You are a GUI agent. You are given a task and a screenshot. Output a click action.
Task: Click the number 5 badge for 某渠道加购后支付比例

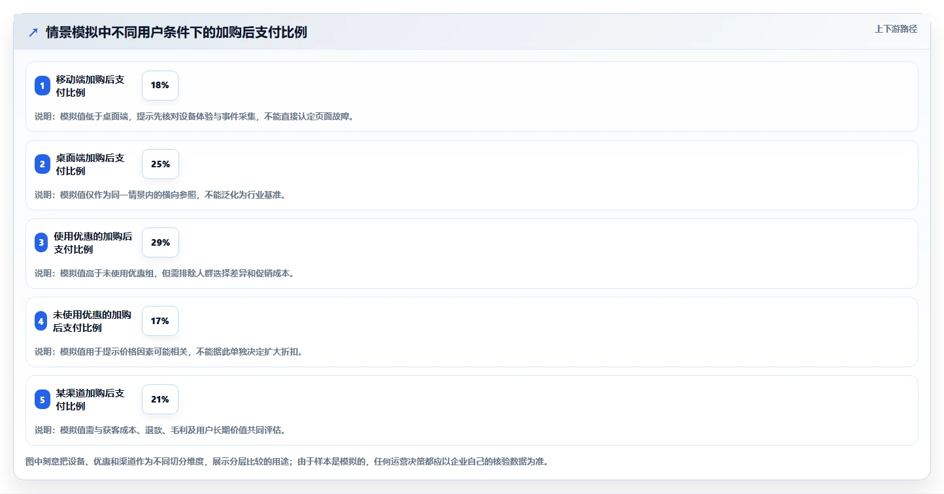click(42, 399)
